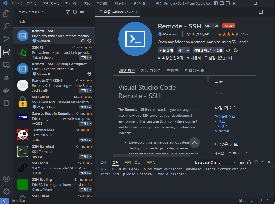Toggle panel layout button in title bar
Screen dimensions: 275x204
(x=222, y=3)
